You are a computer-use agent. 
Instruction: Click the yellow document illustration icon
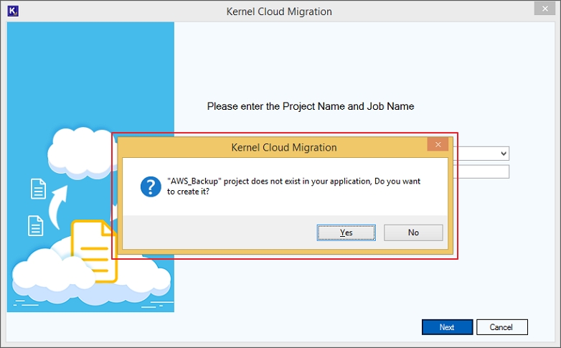pos(94,251)
